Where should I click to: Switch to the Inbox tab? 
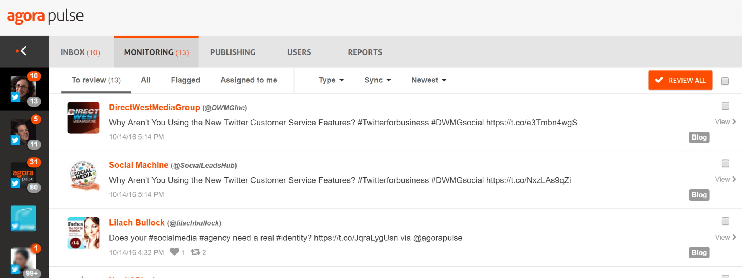(80, 52)
